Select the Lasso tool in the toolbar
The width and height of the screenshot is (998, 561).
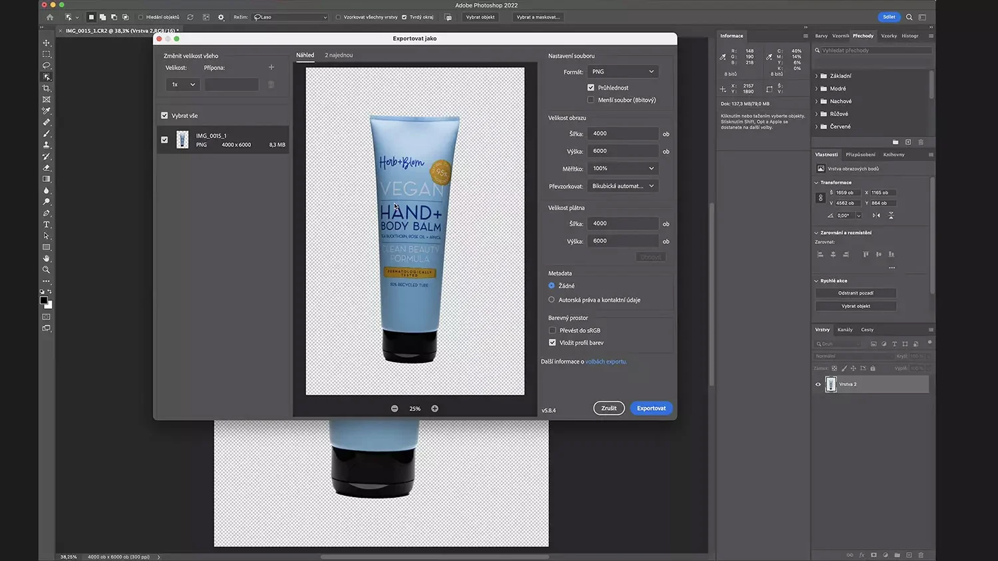point(47,65)
